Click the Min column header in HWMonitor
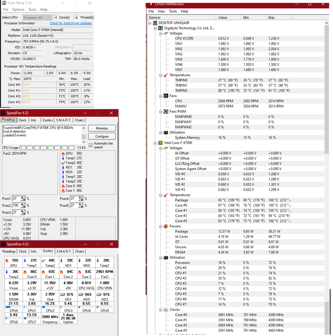The width and height of the screenshot is (333, 336). pyautogui.click(x=253, y=17)
